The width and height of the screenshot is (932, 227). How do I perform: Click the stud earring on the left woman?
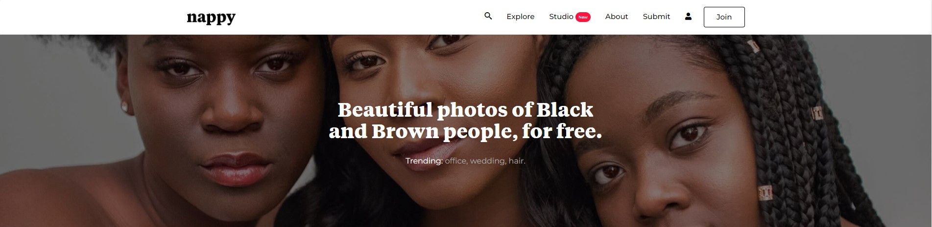(x=125, y=106)
